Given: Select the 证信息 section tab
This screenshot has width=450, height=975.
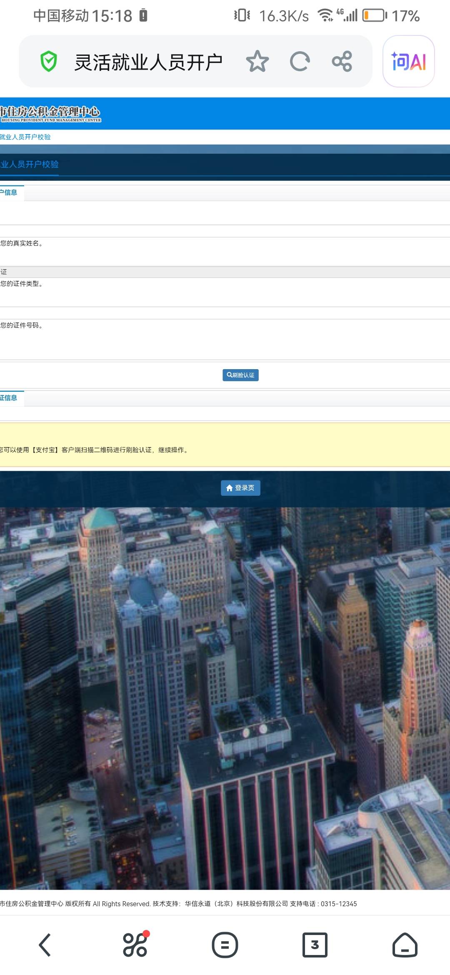Looking at the screenshot, I should [9, 398].
